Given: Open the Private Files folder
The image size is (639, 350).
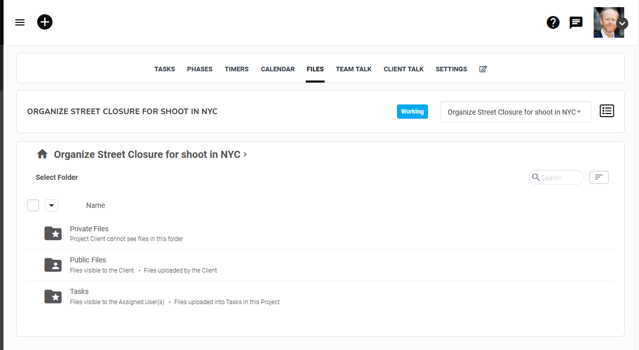Looking at the screenshot, I should tap(89, 229).
